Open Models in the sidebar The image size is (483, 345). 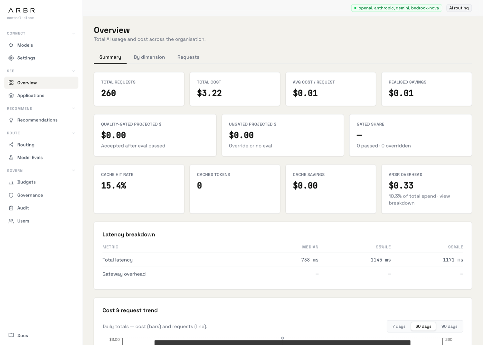coord(41,45)
